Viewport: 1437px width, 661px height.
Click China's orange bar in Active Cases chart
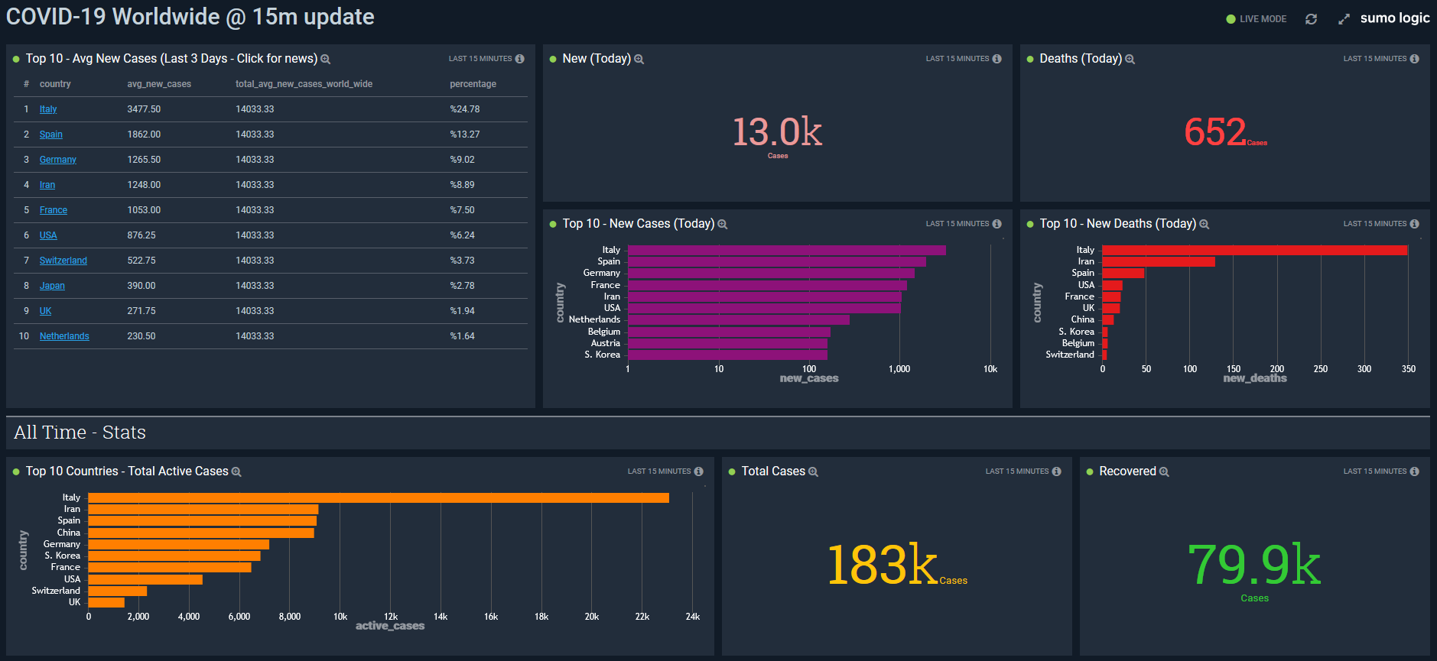[x=201, y=533]
